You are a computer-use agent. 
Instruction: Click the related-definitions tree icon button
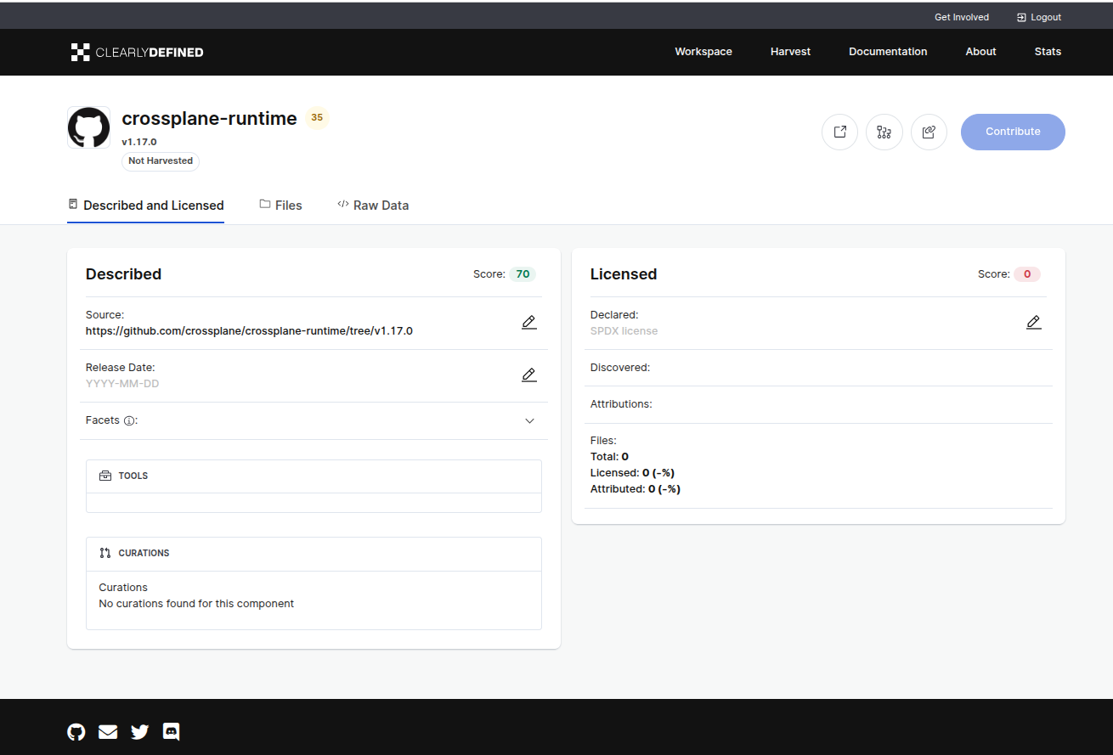(x=884, y=132)
